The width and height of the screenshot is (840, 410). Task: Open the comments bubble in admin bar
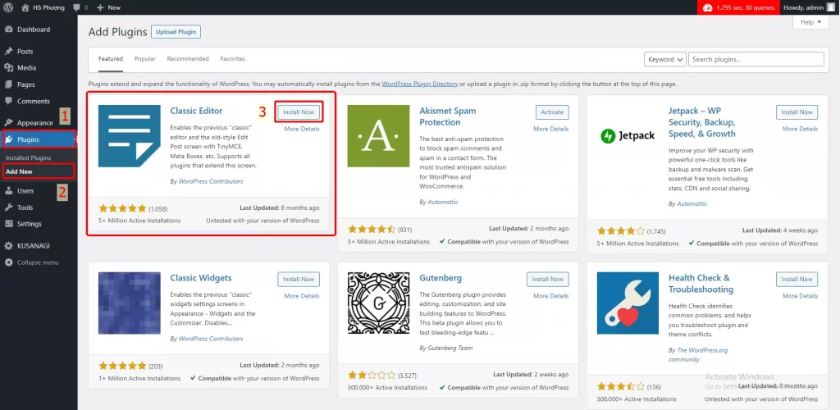pos(80,7)
